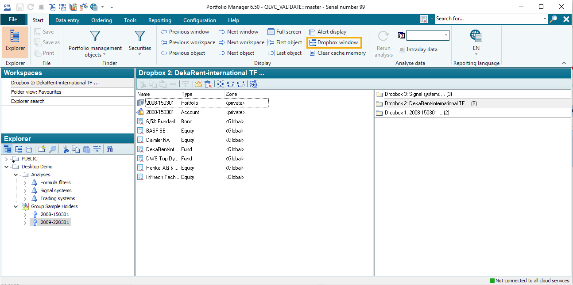Click the new folder icon in Dropbox toolbar
The height and width of the screenshot is (285, 573).
[198, 84]
